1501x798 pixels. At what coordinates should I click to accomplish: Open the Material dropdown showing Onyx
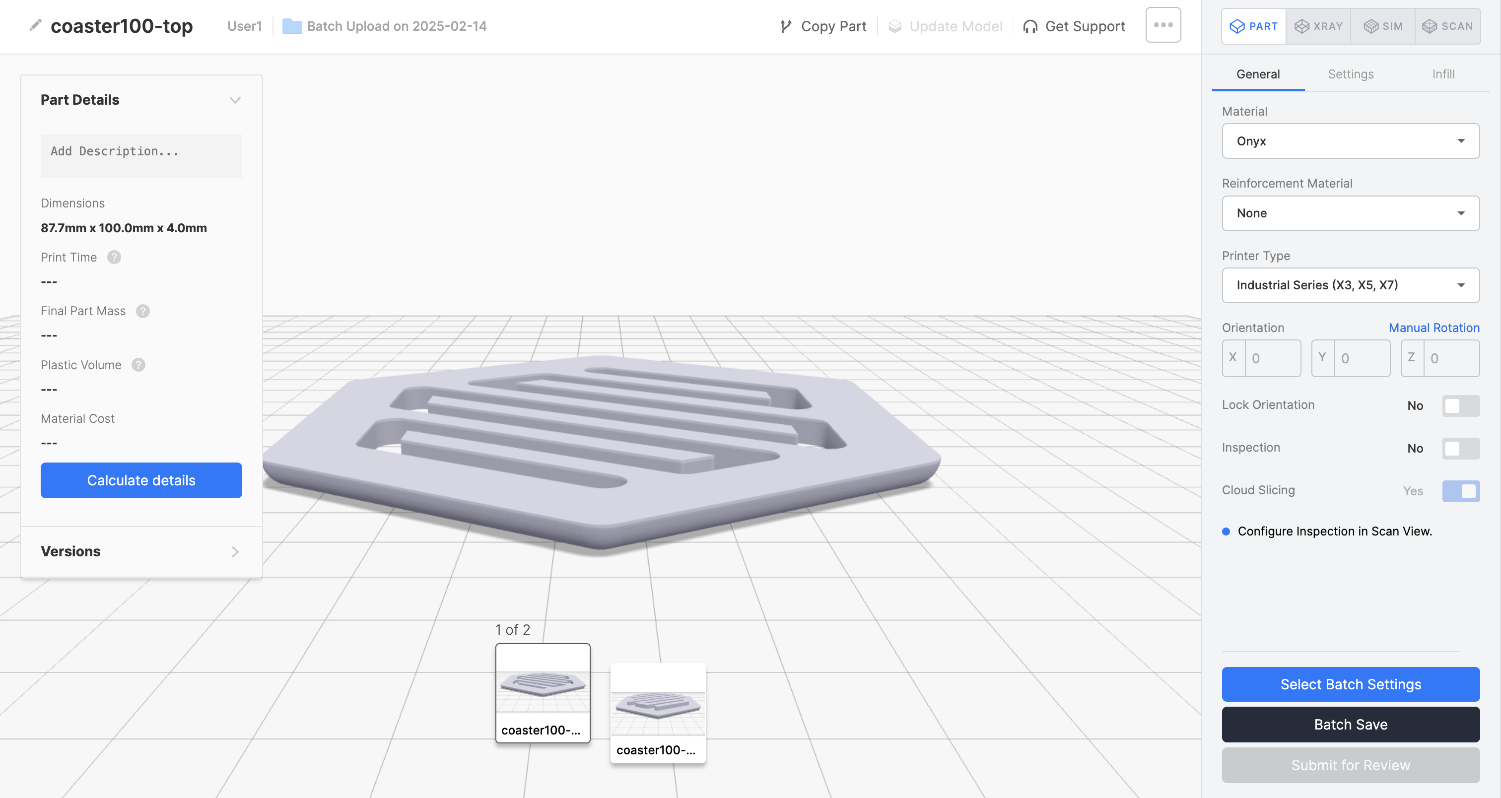click(1350, 141)
